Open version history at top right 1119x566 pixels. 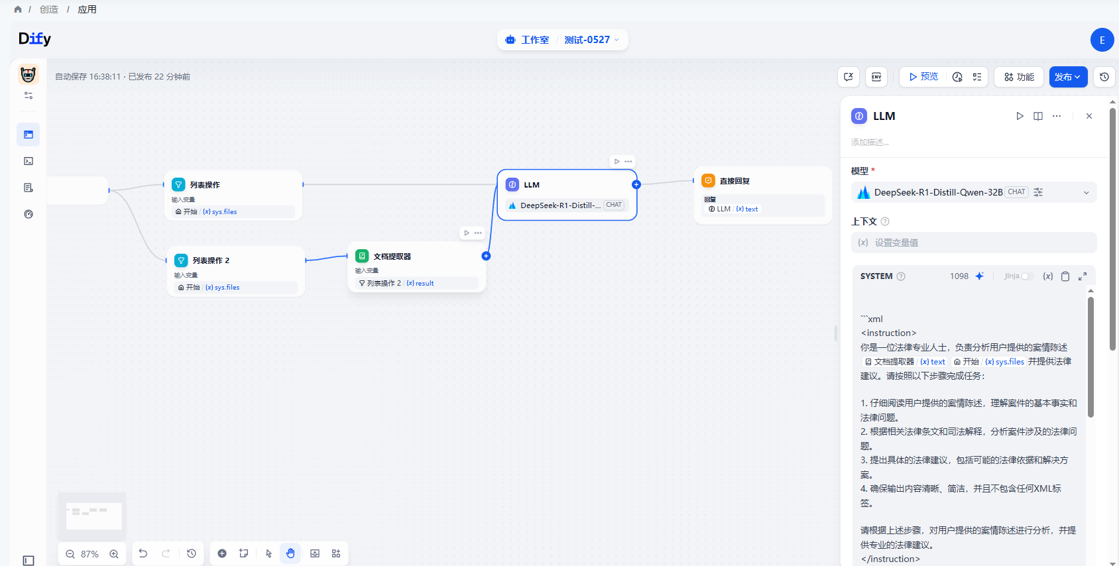coord(1104,77)
